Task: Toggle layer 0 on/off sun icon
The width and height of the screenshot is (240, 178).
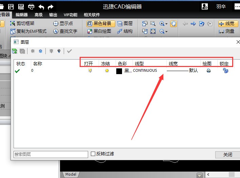Action: point(90,71)
